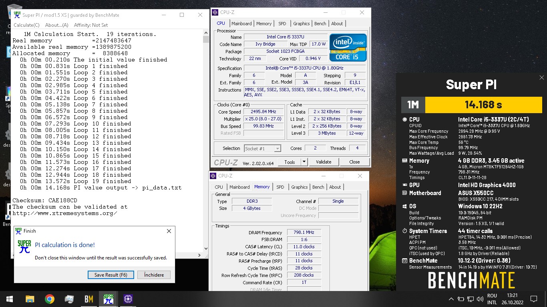The image size is (547, 307).
Task: Select About tab in top CPU-Z window
Action: coord(337,24)
